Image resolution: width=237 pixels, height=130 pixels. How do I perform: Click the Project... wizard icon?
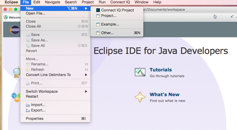pyautogui.click(x=98, y=16)
